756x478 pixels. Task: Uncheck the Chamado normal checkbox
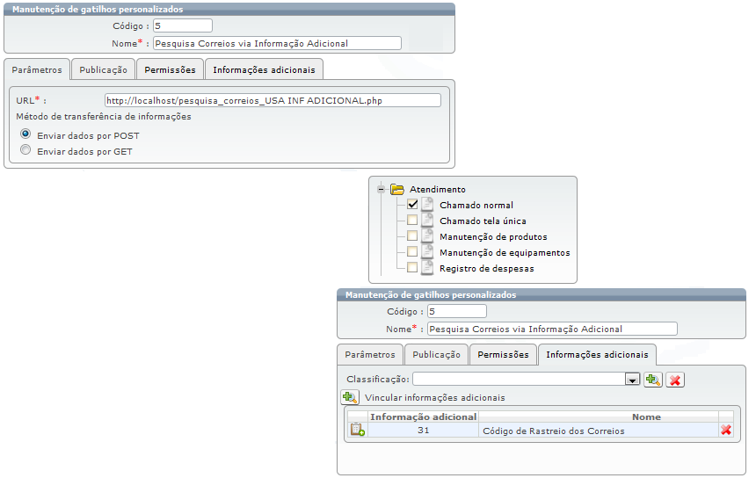(x=412, y=205)
